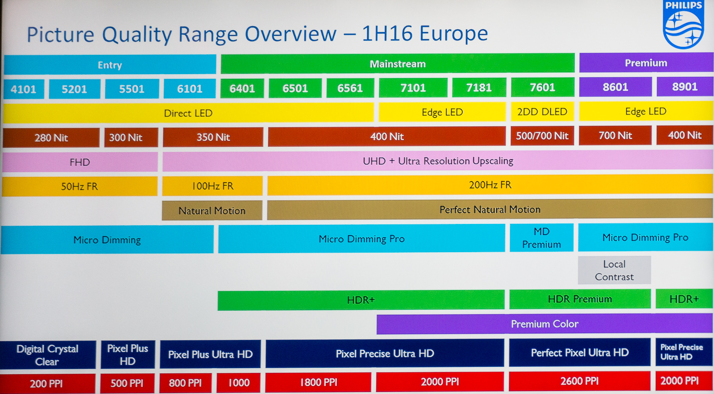Image resolution: width=714 pixels, height=394 pixels.
Task: Click the red "1000" cell
Action: click(239, 382)
